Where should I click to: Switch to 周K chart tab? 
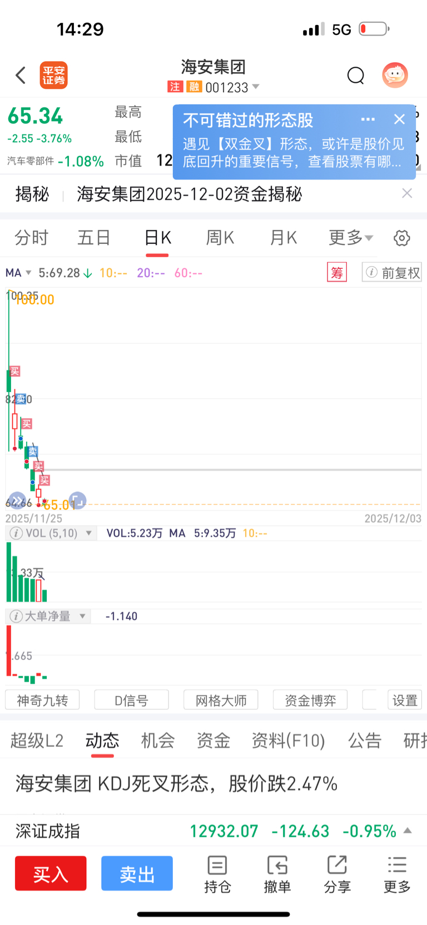click(x=220, y=238)
